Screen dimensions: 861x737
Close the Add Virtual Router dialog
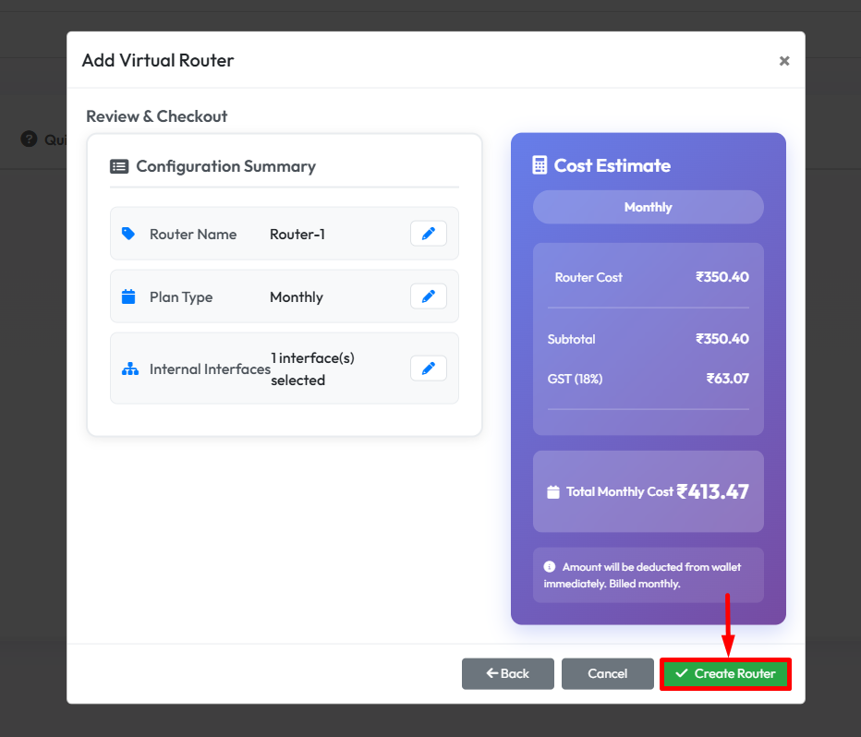pos(783,61)
